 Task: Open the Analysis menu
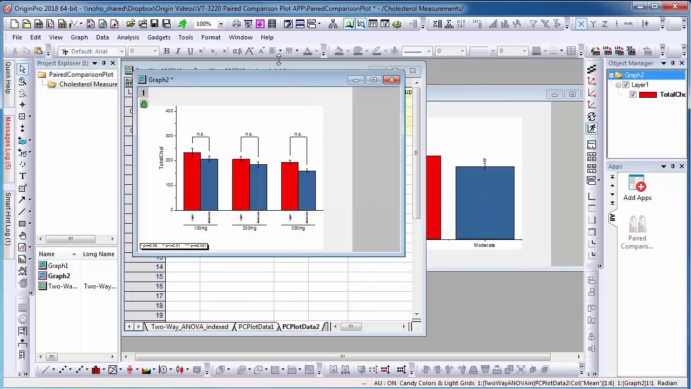coord(128,37)
